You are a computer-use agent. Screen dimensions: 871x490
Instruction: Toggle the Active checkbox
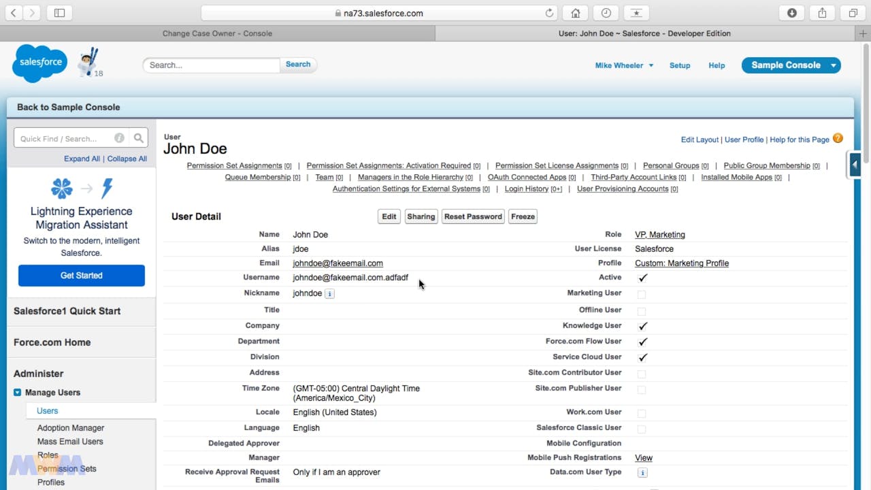642,278
